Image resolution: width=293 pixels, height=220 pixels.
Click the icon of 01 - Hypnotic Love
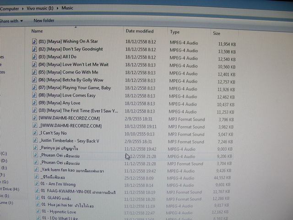pyautogui.click(x=38, y=211)
